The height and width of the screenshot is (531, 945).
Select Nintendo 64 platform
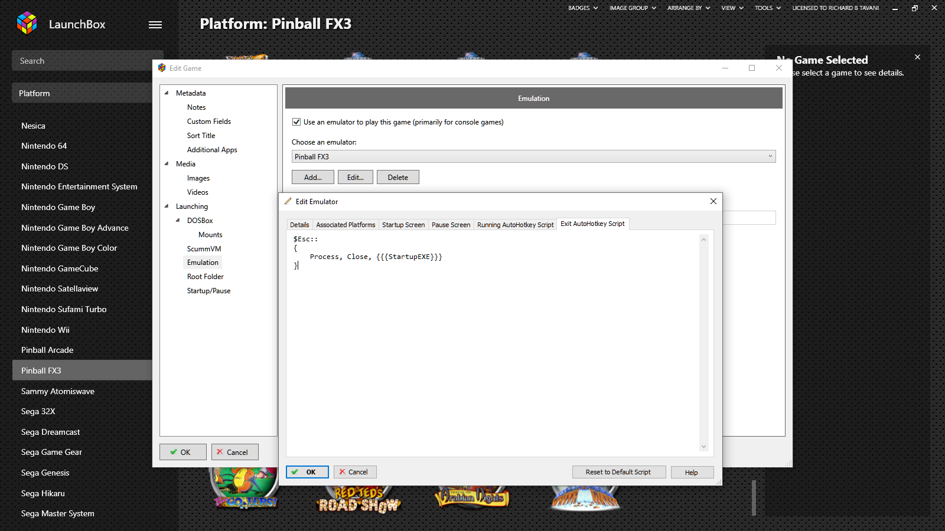44,146
